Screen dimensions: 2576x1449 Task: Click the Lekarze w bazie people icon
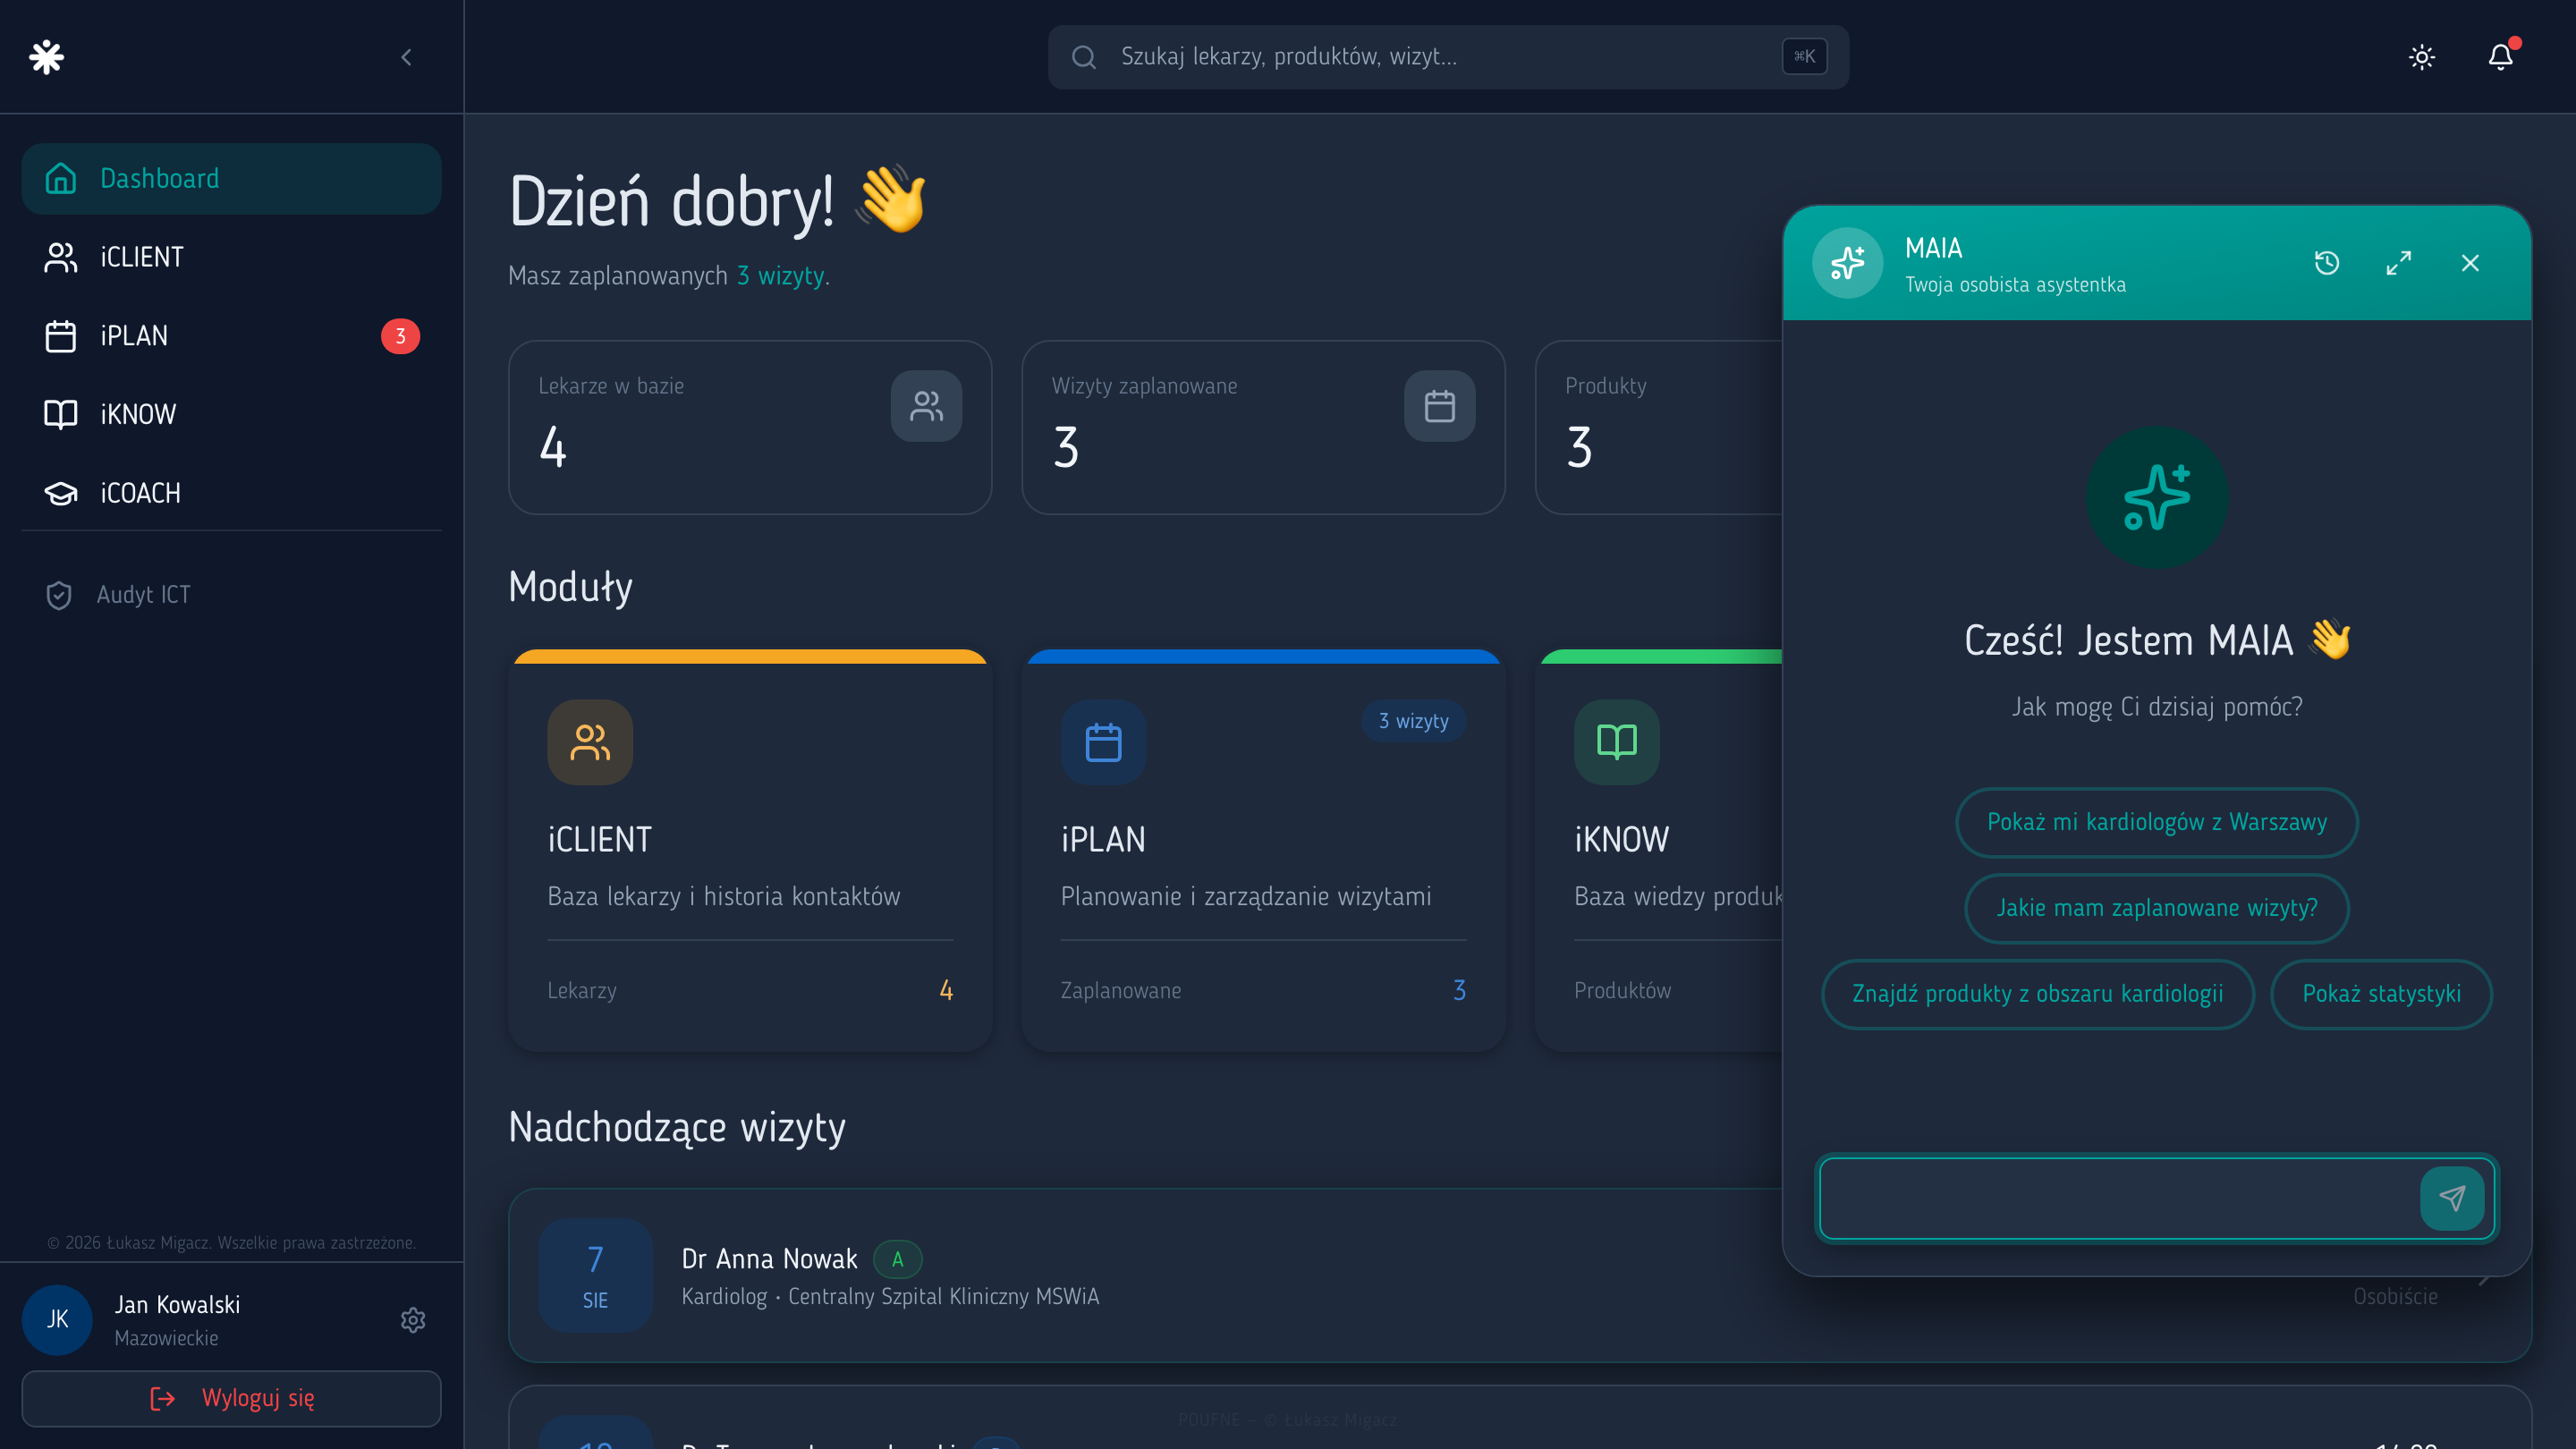click(926, 406)
